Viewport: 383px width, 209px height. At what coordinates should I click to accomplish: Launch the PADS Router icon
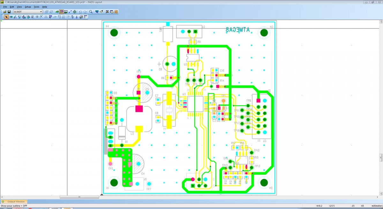[x=116, y=12]
